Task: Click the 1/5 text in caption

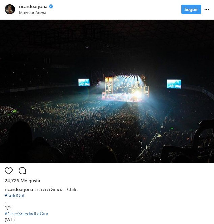Action: click(8, 207)
